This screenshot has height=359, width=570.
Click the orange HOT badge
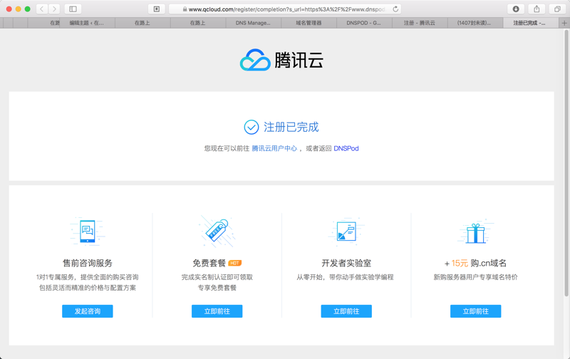coord(235,263)
